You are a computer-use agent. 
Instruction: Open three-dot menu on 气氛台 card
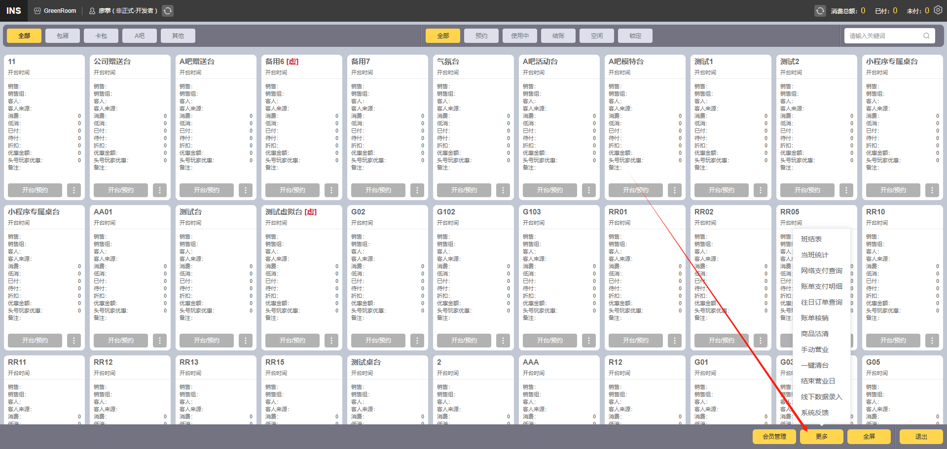(x=503, y=190)
